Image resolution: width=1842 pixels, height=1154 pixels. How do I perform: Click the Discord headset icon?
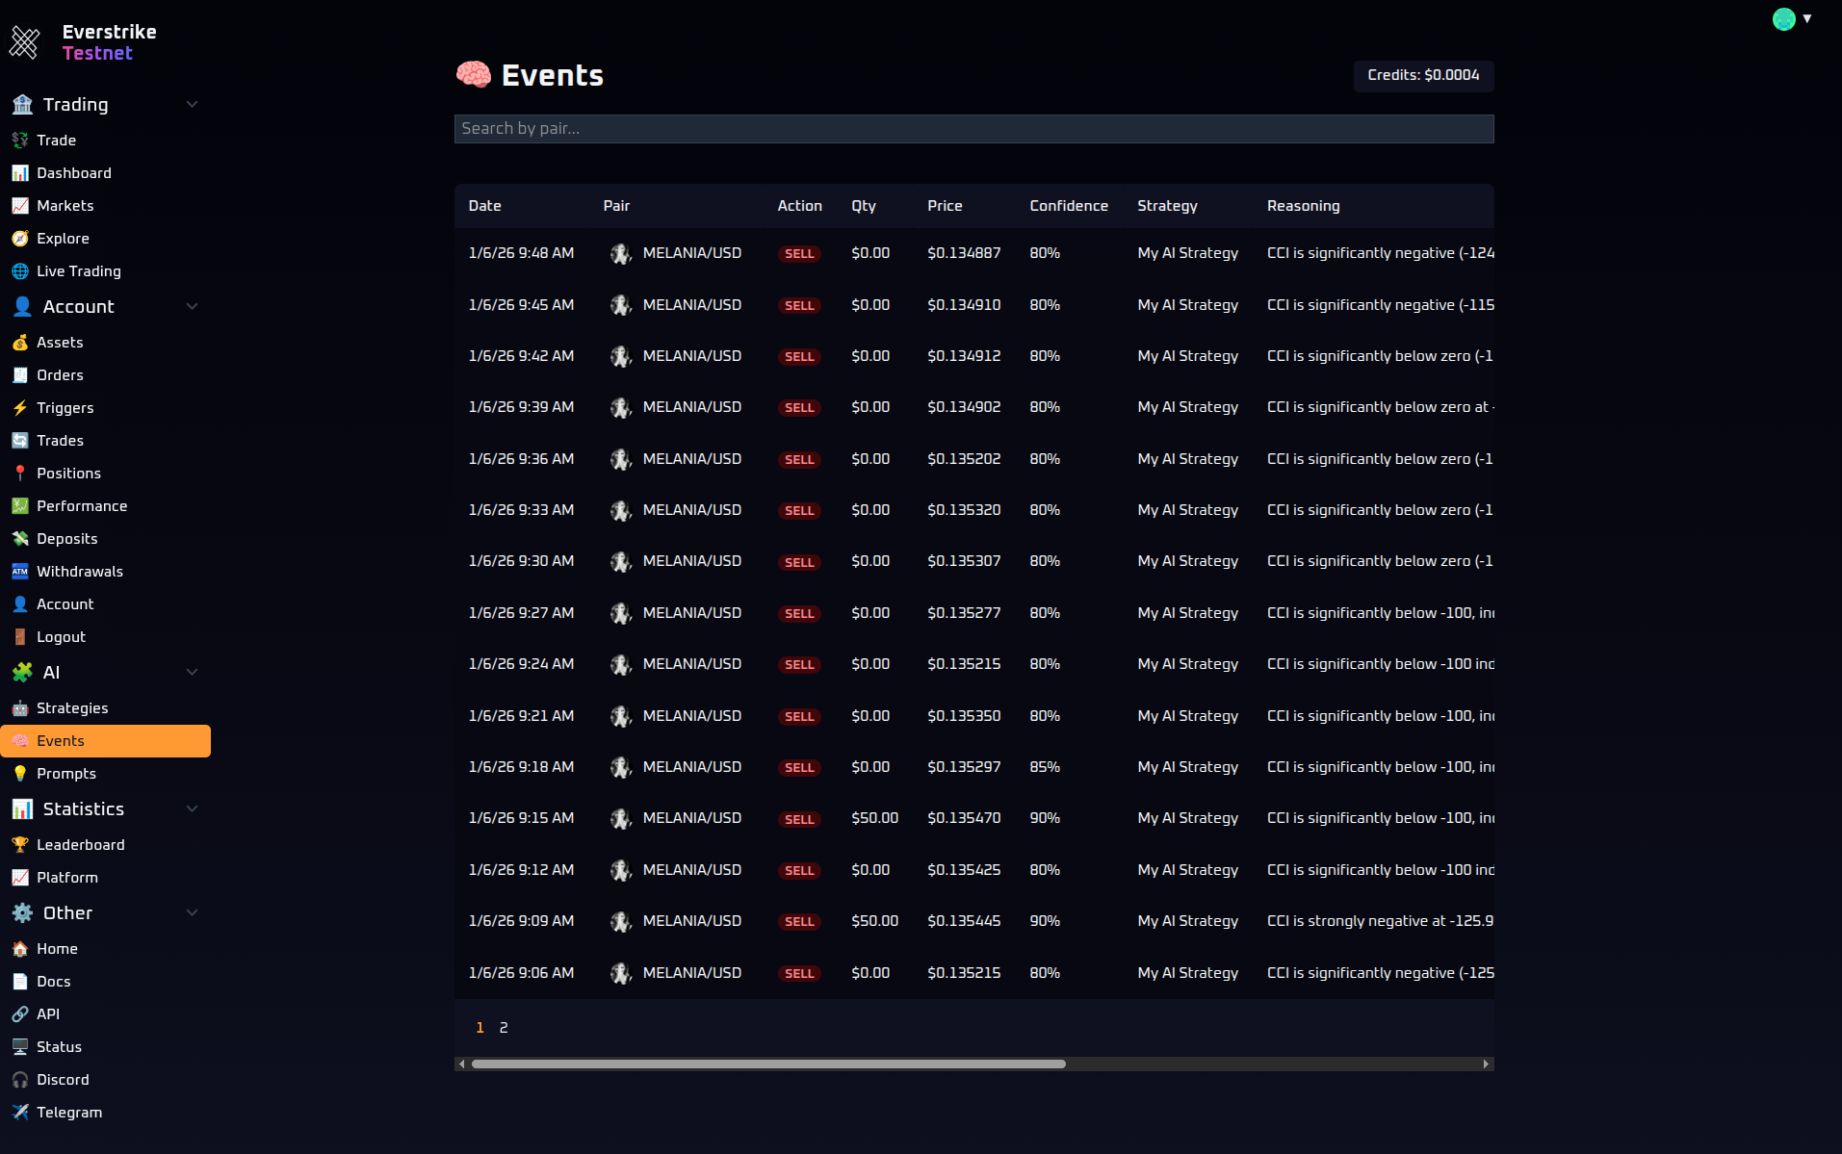pyautogui.click(x=20, y=1080)
